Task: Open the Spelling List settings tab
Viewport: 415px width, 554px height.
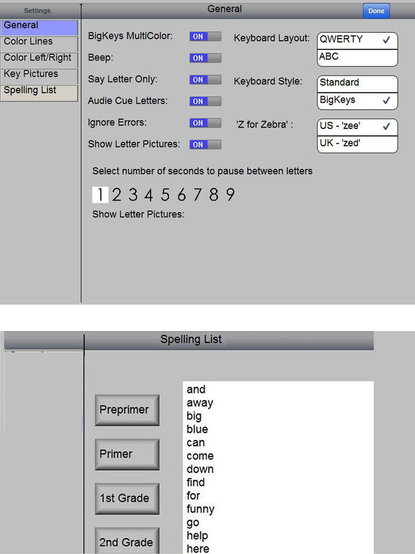Action: tap(39, 93)
